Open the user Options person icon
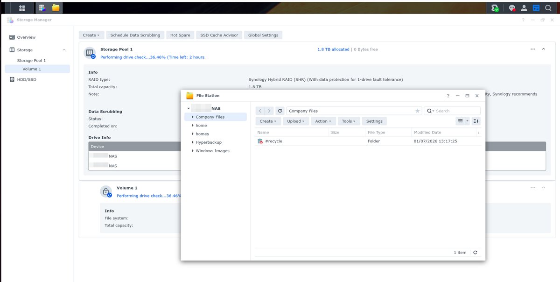 (524, 8)
